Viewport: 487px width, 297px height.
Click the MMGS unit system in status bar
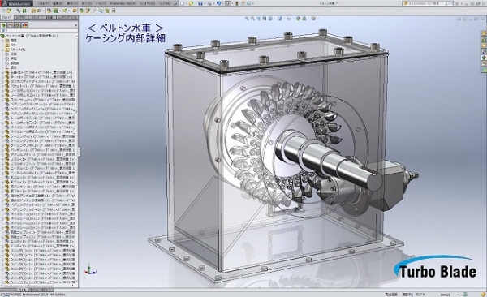click(x=445, y=295)
